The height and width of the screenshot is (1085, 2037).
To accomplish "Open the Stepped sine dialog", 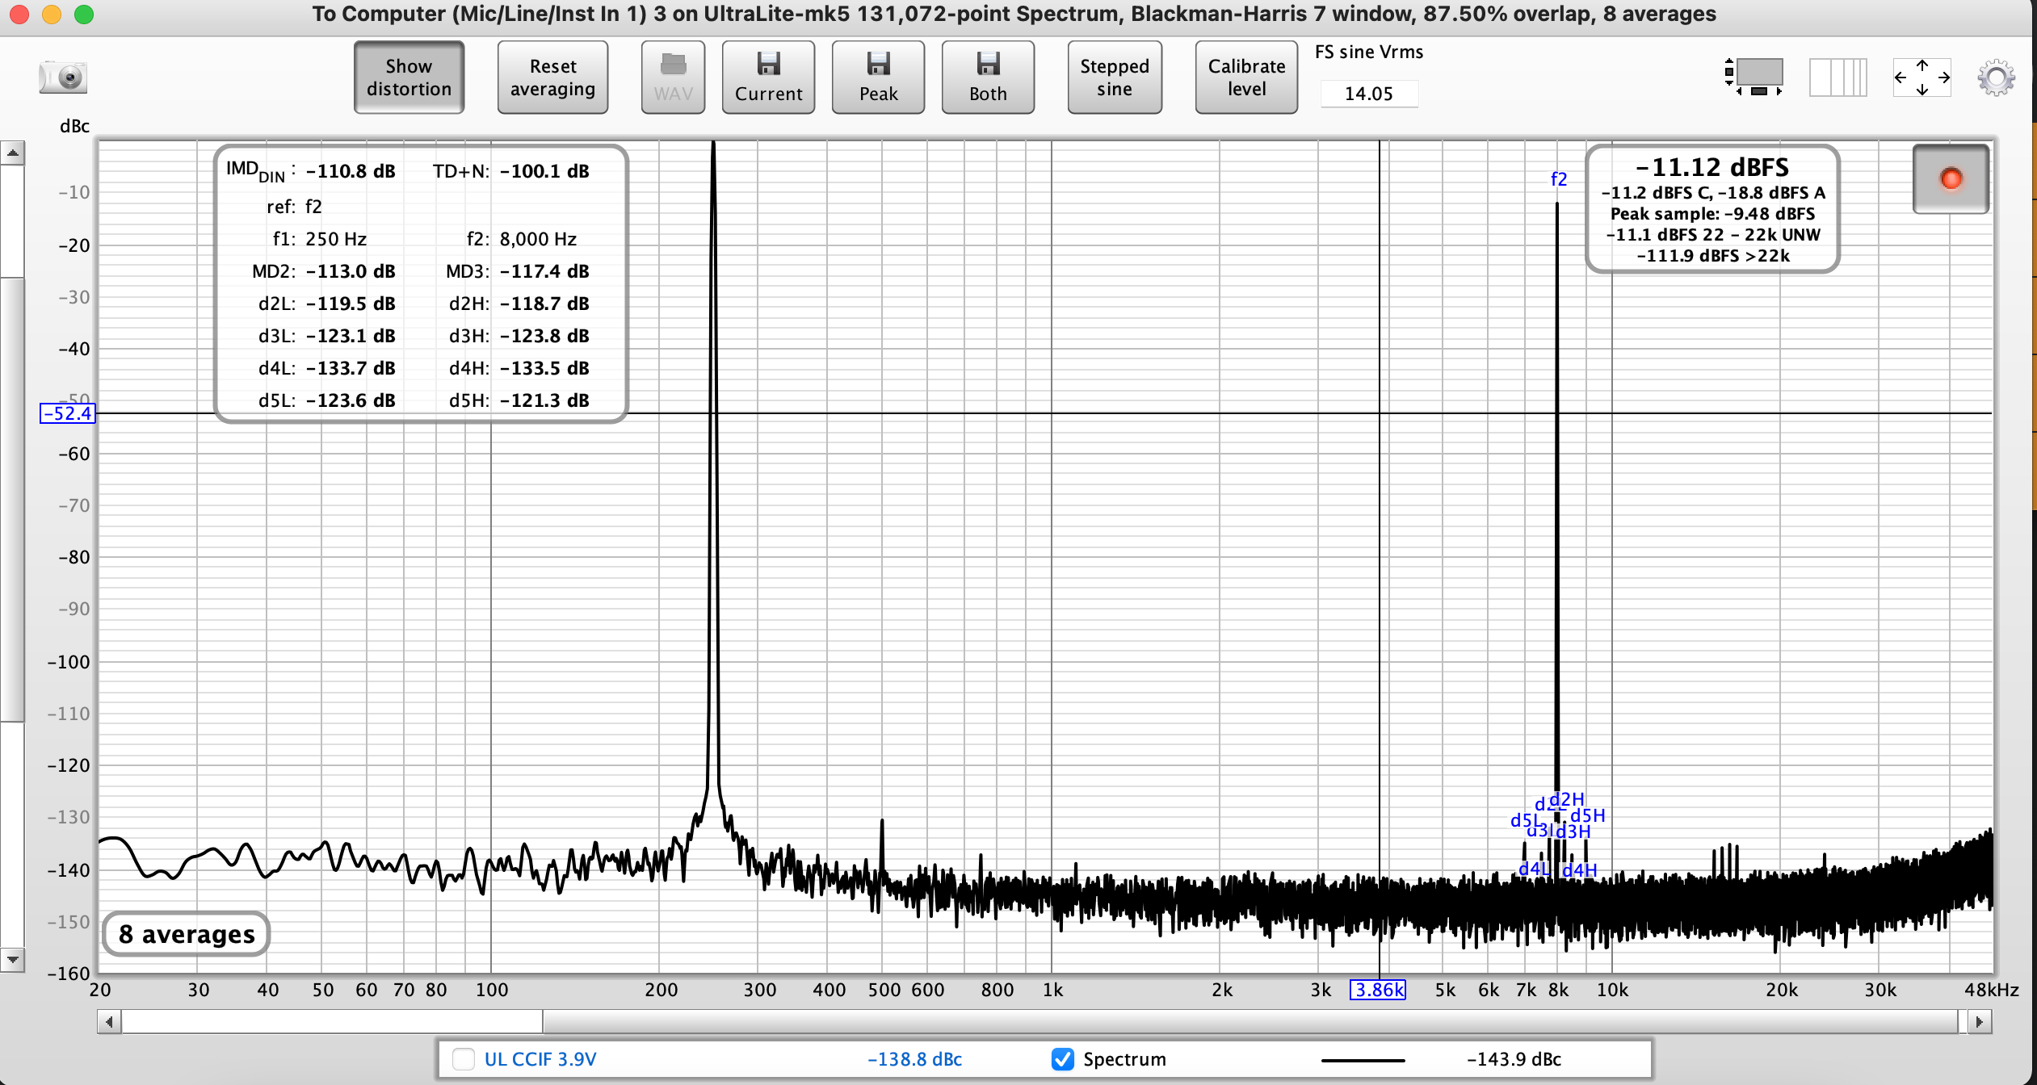I will [x=1115, y=77].
